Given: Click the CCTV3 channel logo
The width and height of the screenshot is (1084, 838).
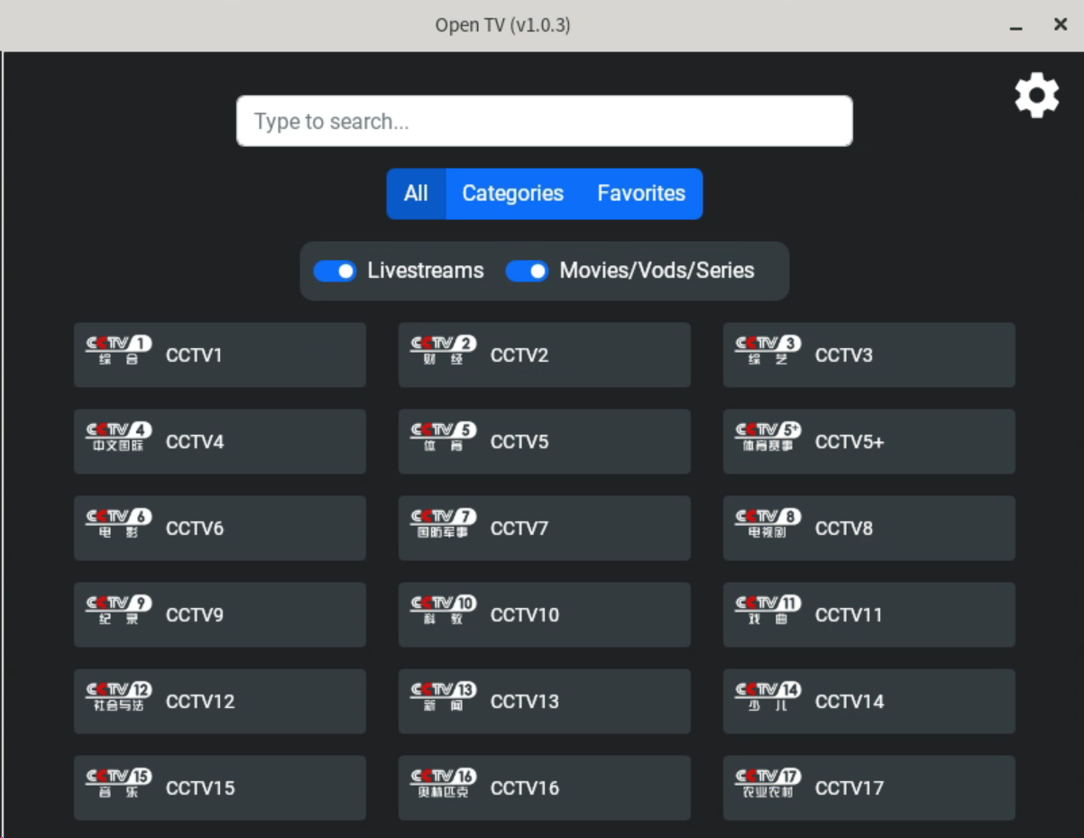Looking at the screenshot, I should [768, 351].
